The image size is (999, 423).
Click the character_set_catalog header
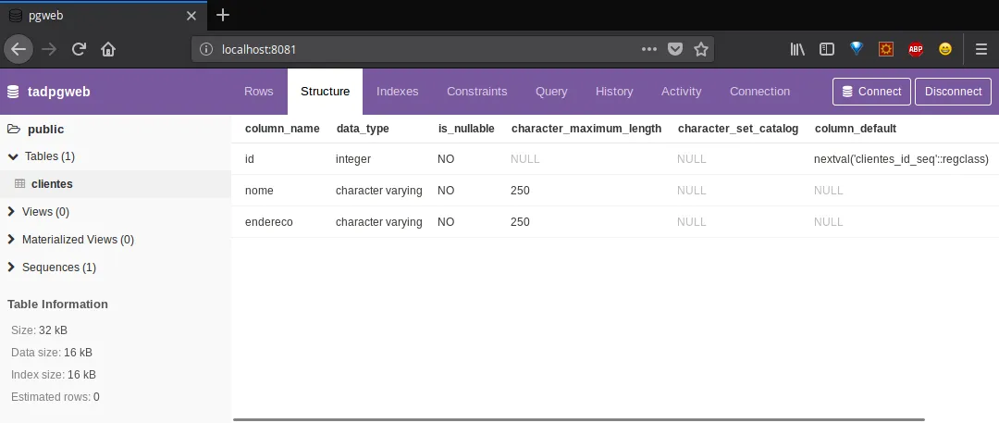click(x=738, y=129)
